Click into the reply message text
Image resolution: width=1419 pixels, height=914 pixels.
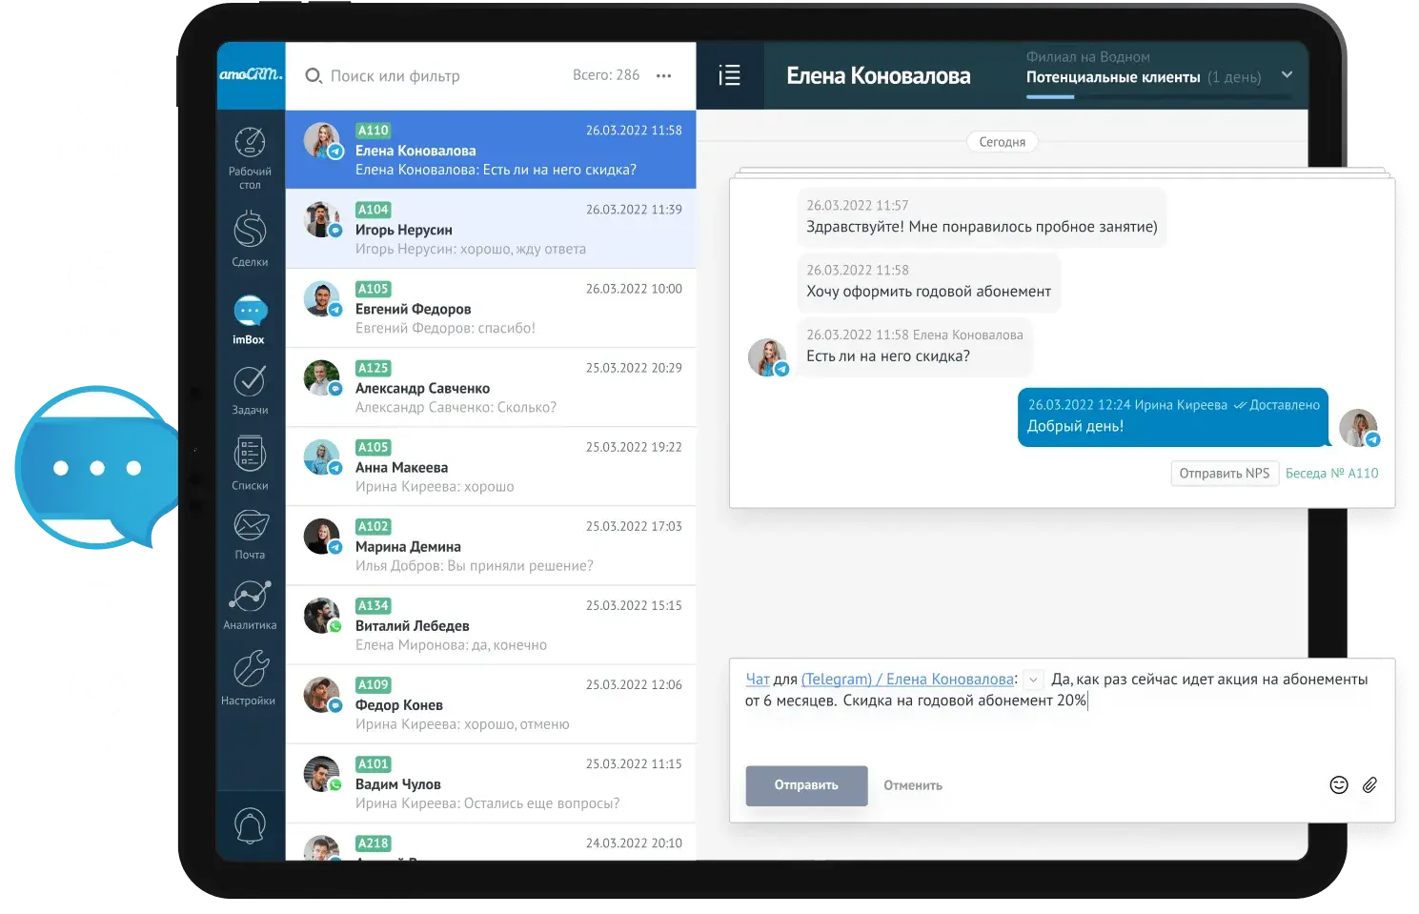click(1056, 690)
